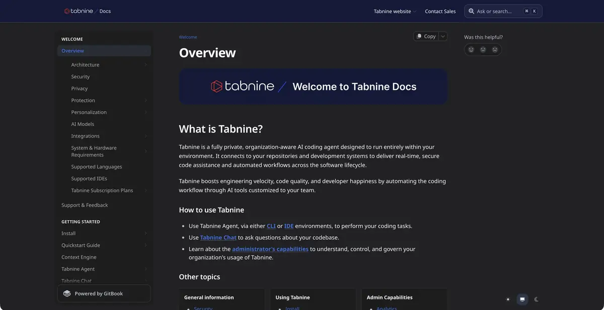This screenshot has height=310, width=604.
Task: Click Using Tabnine card heading
Action: pos(292,297)
